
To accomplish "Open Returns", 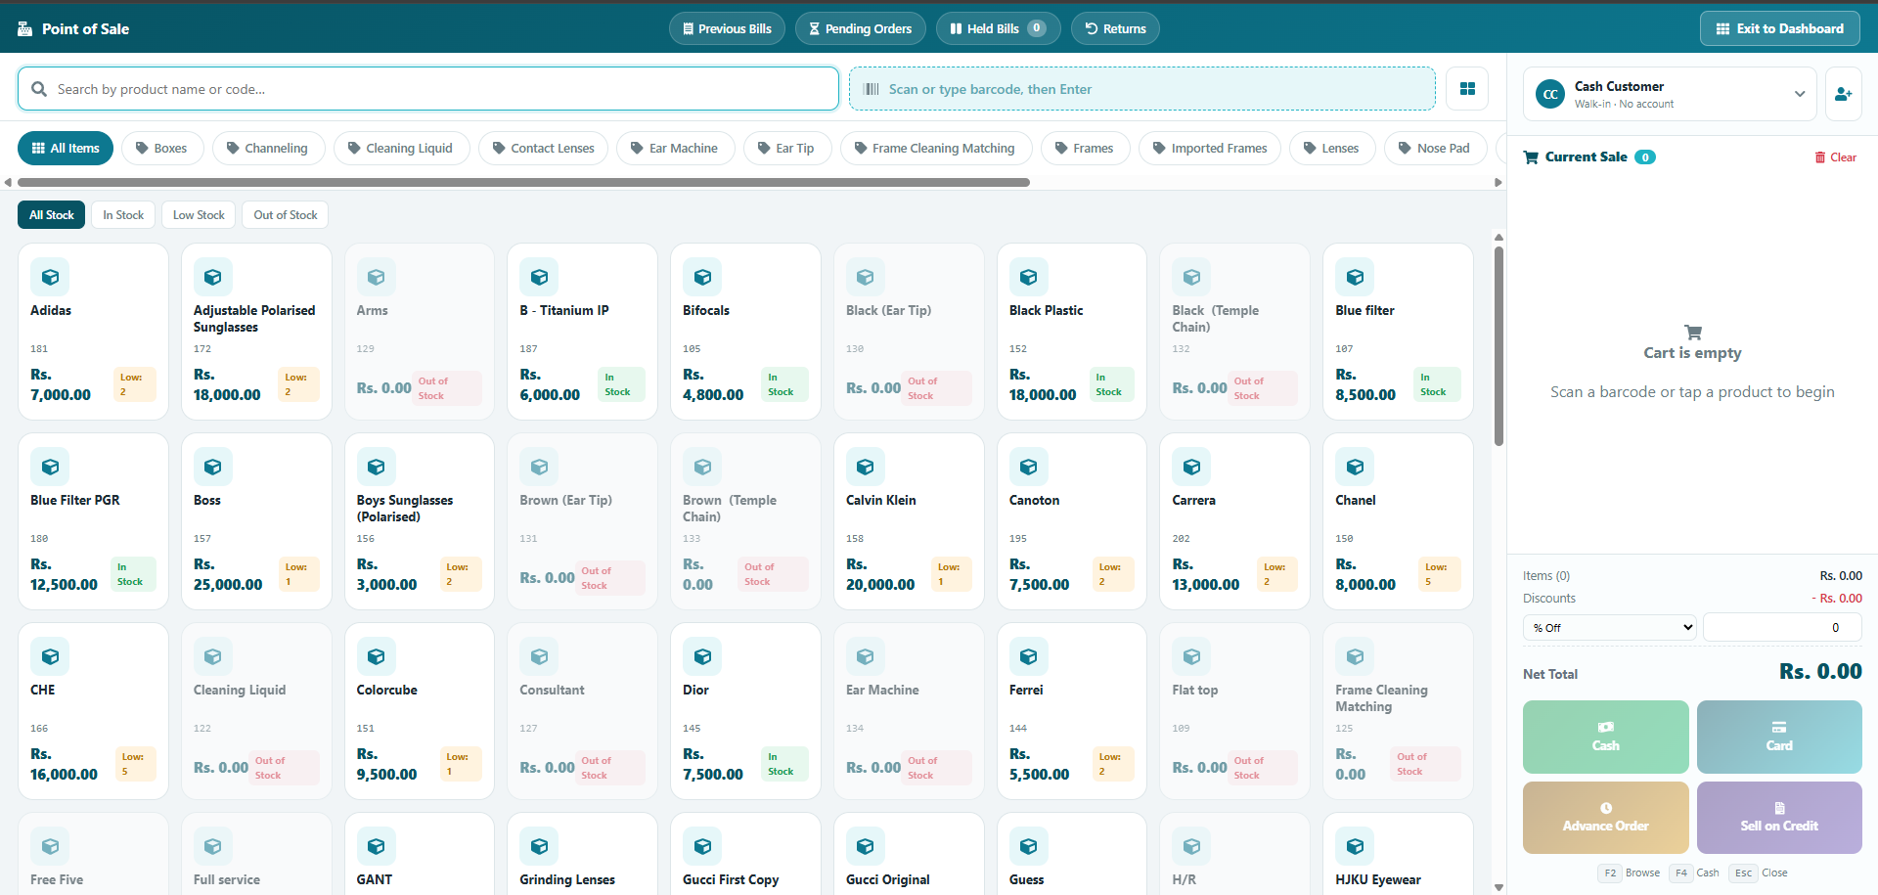I will [x=1115, y=29].
